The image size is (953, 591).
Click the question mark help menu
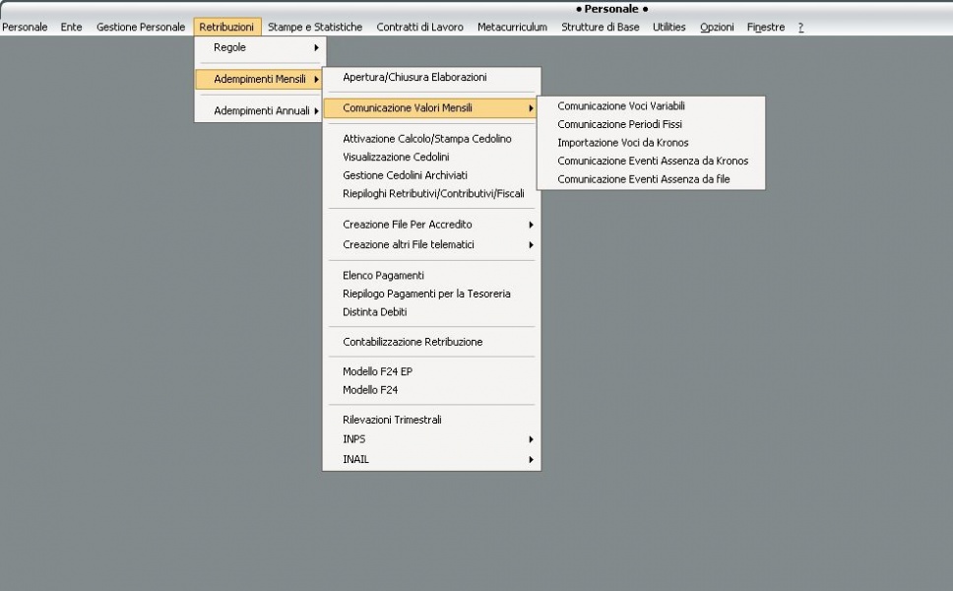pyautogui.click(x=800, y=28)
